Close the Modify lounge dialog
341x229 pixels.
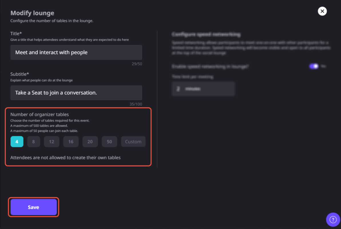(322, 11)
